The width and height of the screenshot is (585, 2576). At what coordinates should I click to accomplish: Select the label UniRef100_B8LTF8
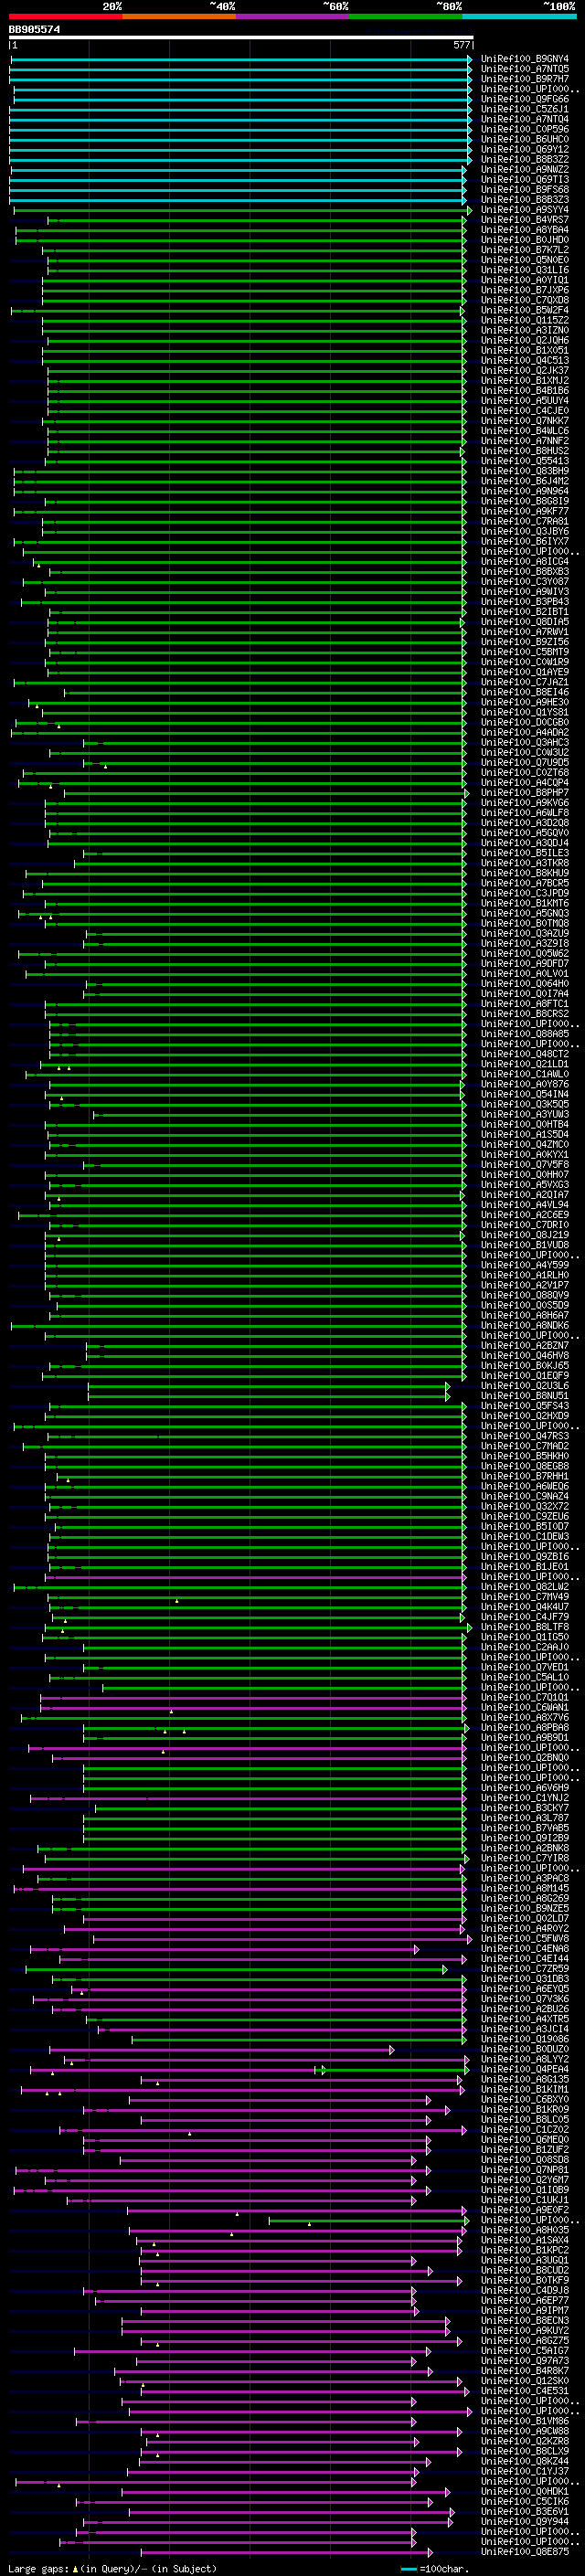pyautogui.click(x=524, y=1627)
